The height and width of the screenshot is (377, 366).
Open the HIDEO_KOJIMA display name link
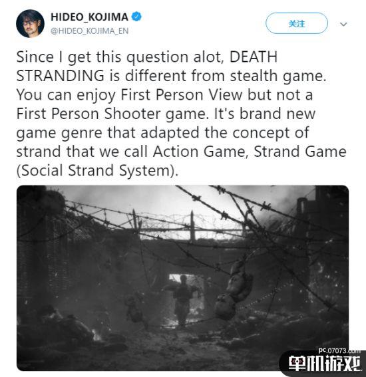click(89, 17)
